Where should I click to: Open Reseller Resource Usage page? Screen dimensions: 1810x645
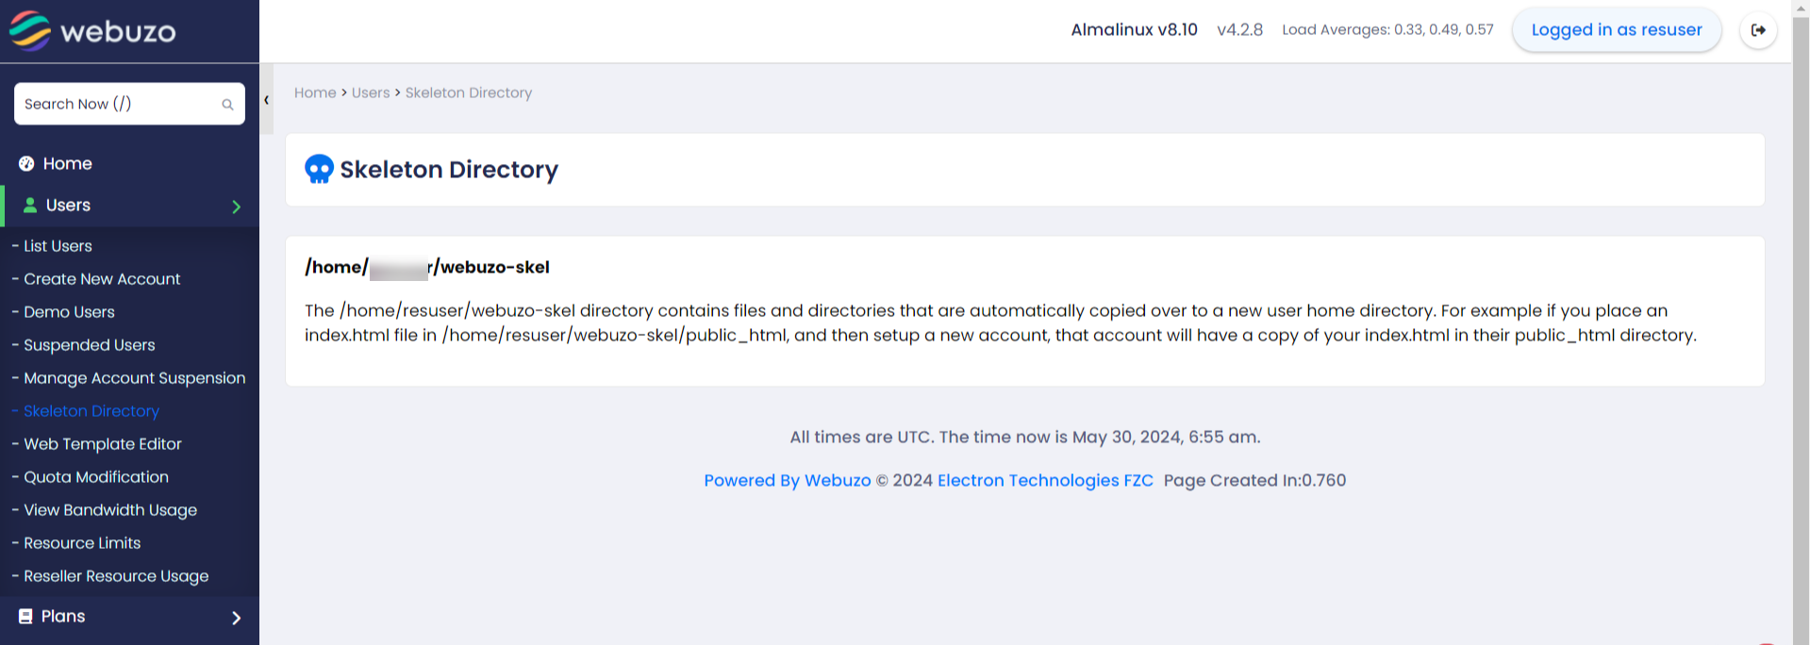coord(116,576)
